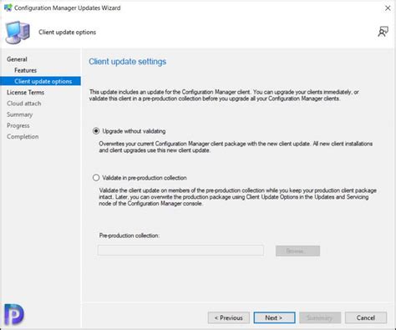Click the Next button
The image size is (396, 330).
[274, 317]
